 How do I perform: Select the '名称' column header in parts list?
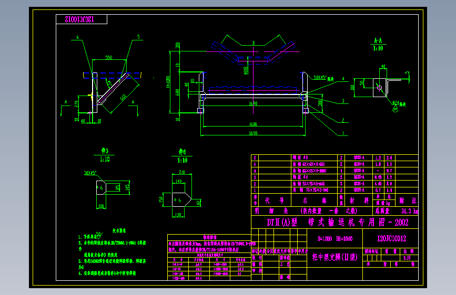[314, 201]
